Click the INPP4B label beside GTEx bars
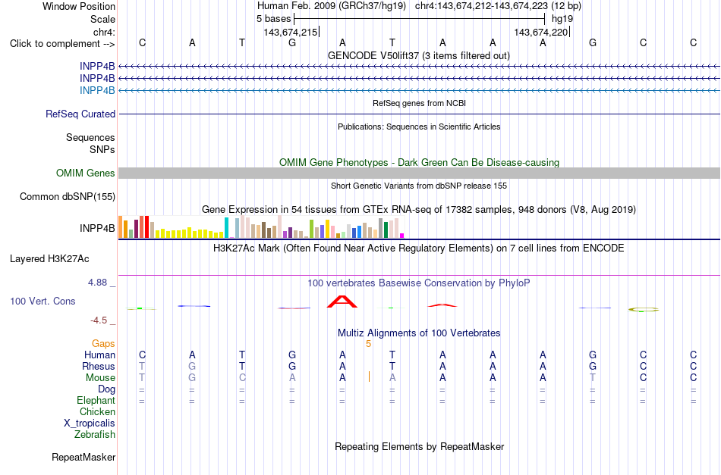This screenshot has width=721, height=475. 97,228
